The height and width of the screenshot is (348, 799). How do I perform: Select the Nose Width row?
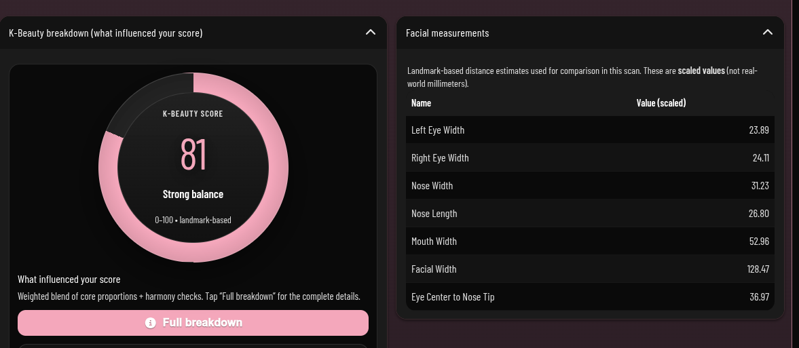(x=589, y=186)
